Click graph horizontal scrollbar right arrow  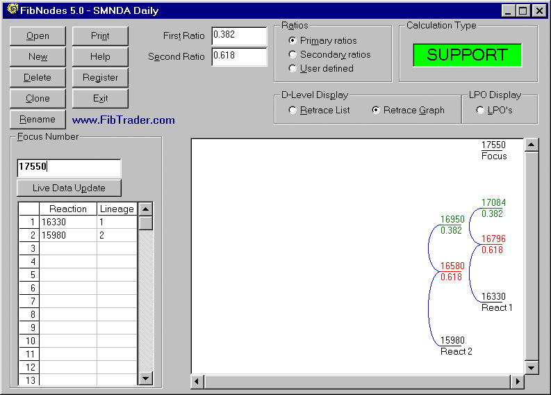click(517, 382)
